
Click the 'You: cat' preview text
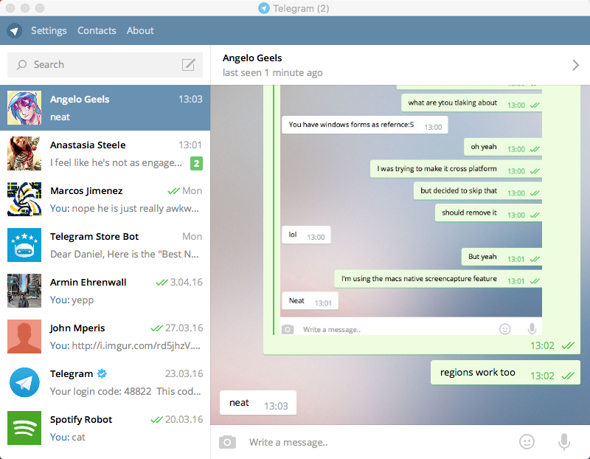coord(68,437)
